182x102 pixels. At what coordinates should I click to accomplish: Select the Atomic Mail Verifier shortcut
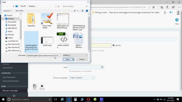(47, 21)
